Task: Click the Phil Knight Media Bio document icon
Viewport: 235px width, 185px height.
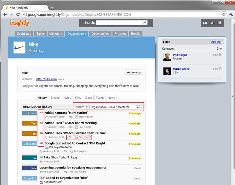Action: click(x=46, y=147)
